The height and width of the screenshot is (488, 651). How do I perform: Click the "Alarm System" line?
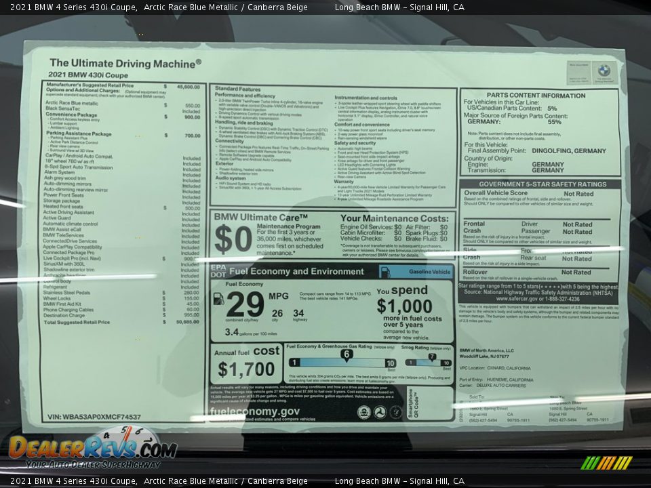[60, 172]
